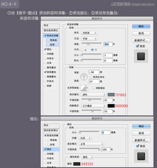This screenshot has width=157, height=168.
Task: Click the bevel 大小 slider handle in upper dialog
Action: click(x=82, y=55)
